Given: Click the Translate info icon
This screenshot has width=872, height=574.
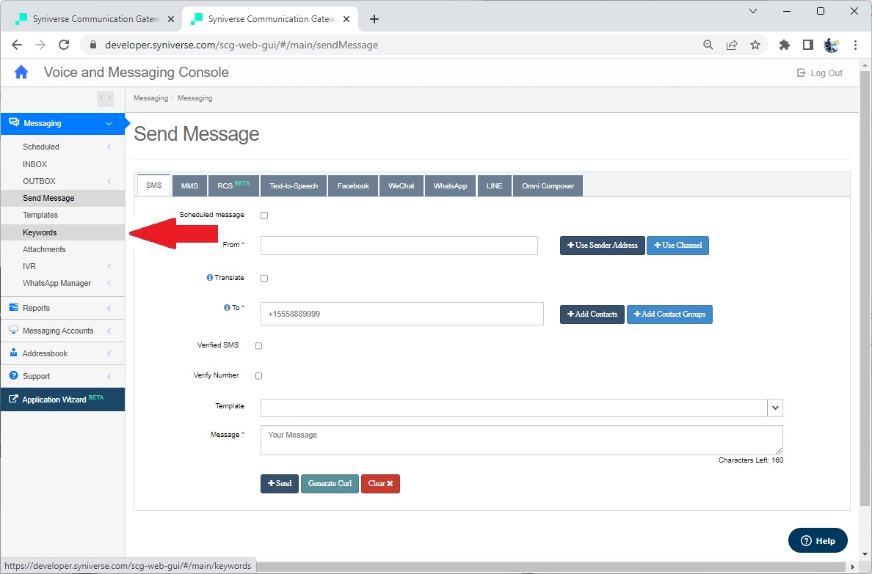Looking at the screenshot, I should [x=210, y=278].
